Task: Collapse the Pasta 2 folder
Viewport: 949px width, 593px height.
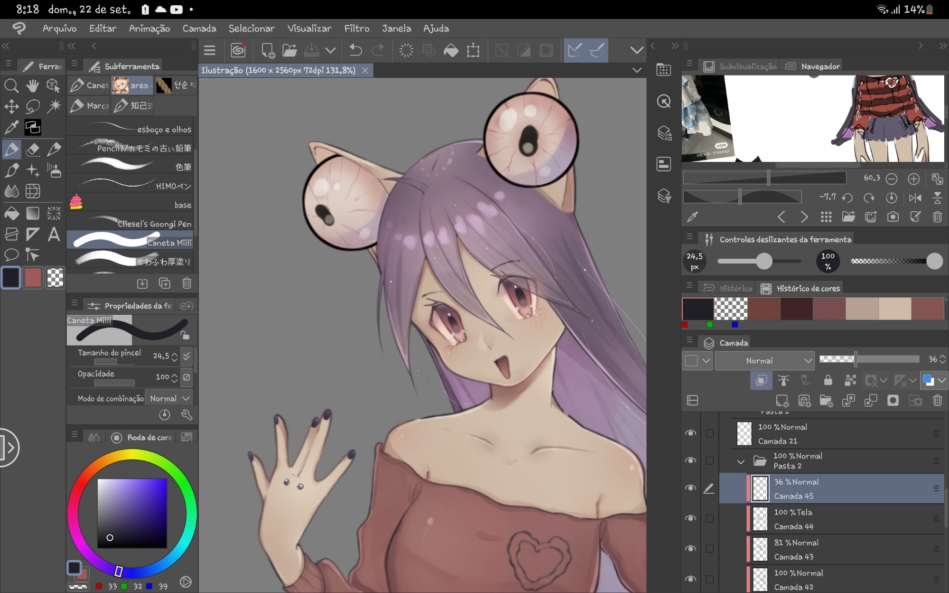Action: [x=740, y=461]
